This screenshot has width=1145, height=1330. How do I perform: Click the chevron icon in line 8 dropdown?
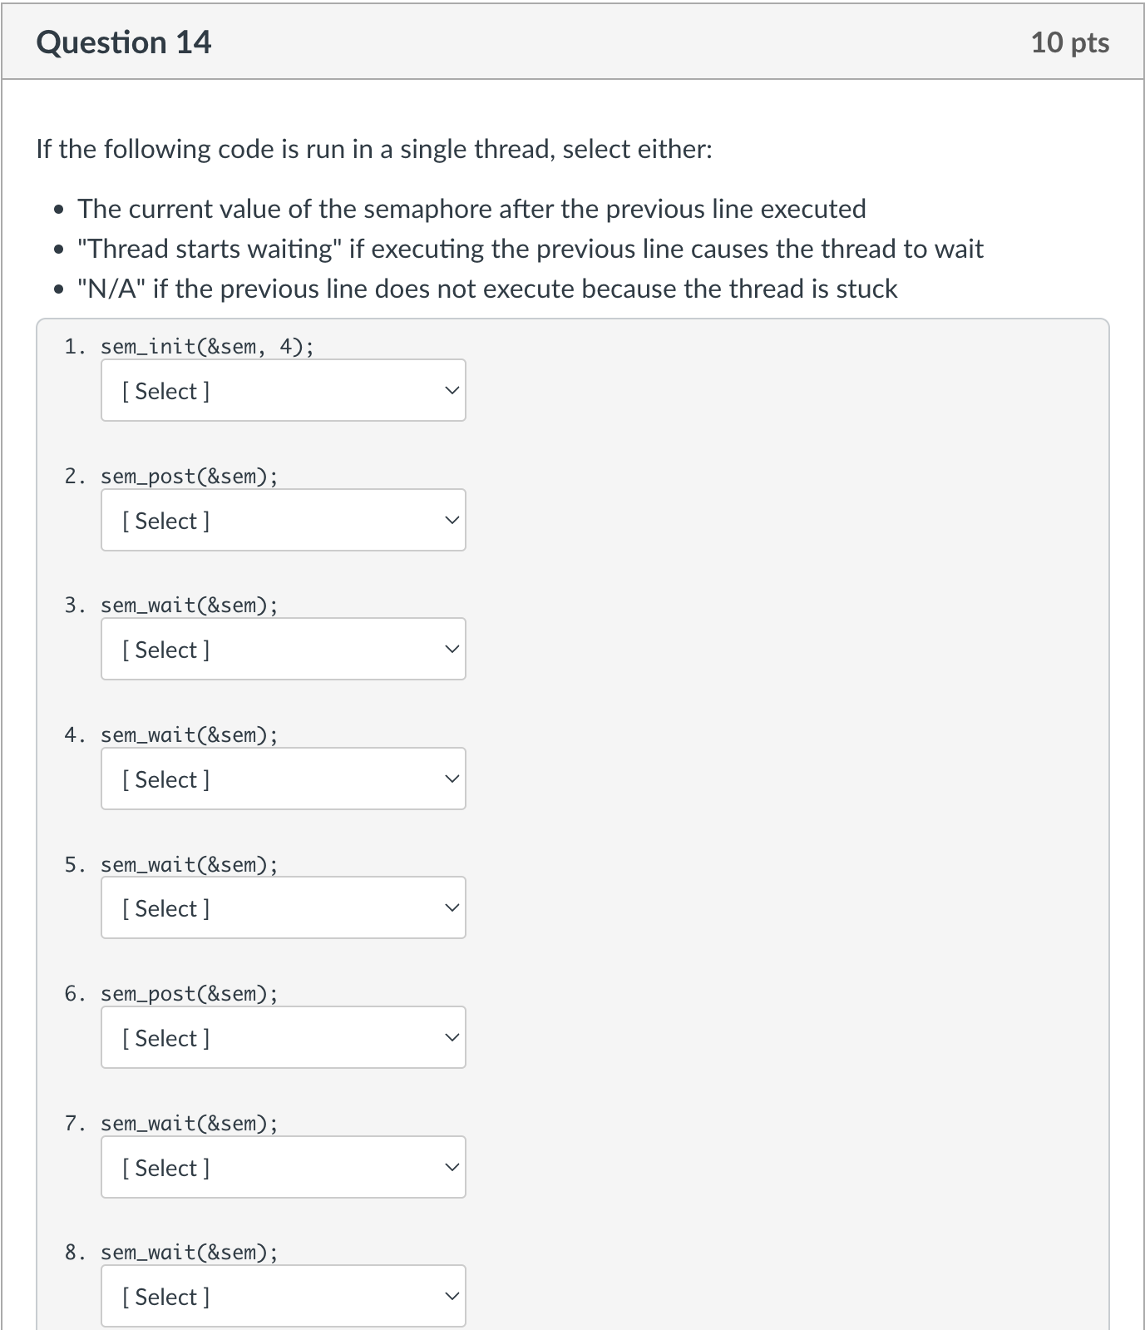[x=452, y=1296]
